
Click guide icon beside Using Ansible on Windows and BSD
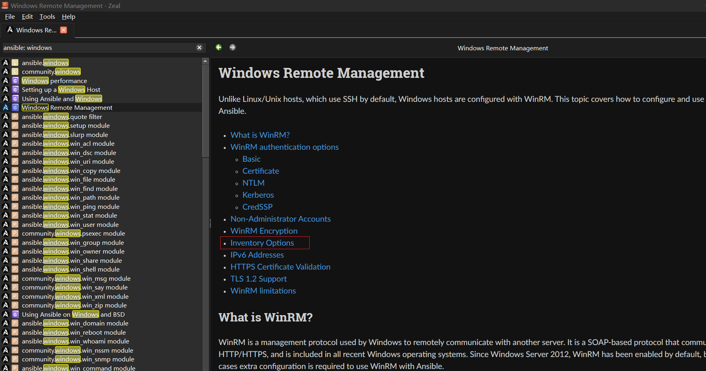(15, 314)
